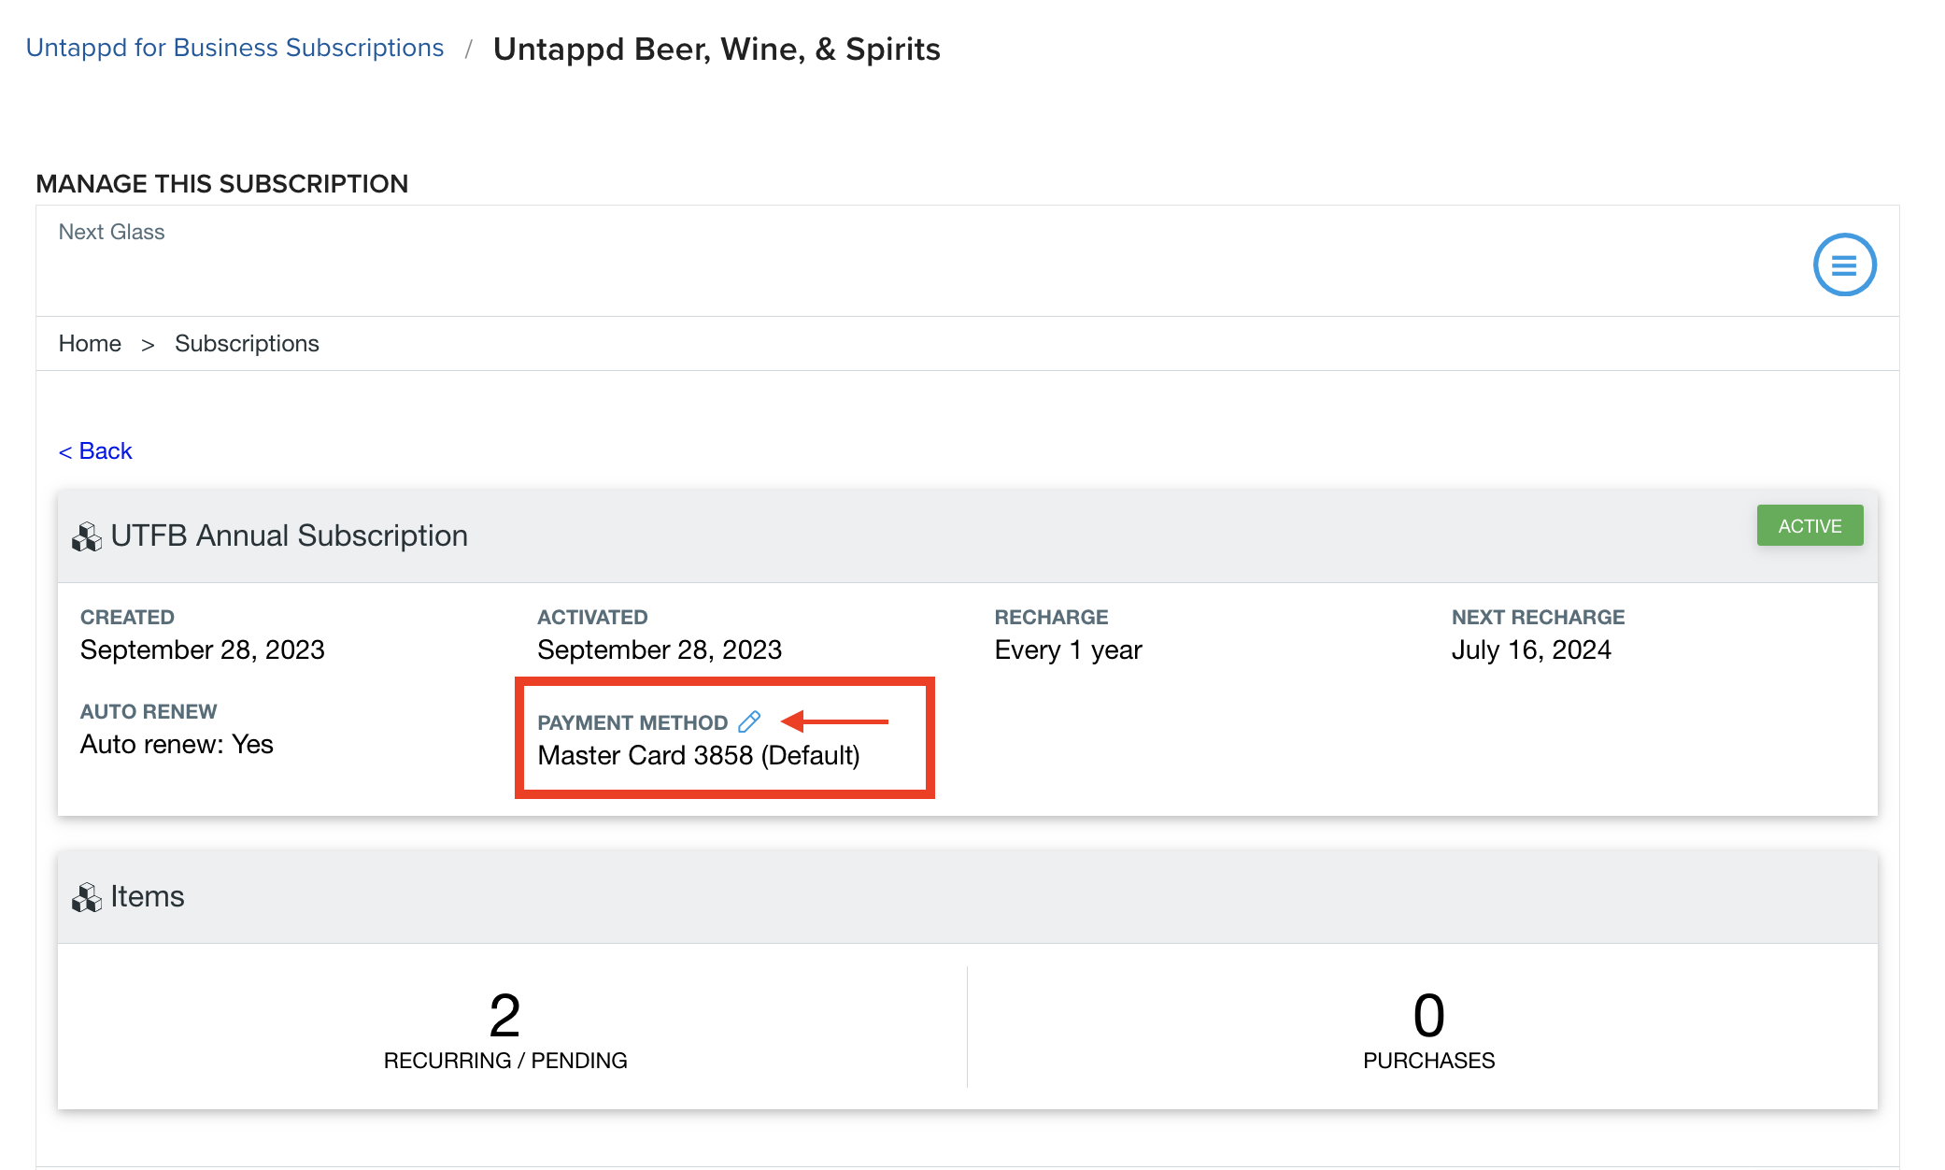Click the Items section heading
Image resolution: width=1945 pixels, height=1170 pixels.
click(148, 896)
